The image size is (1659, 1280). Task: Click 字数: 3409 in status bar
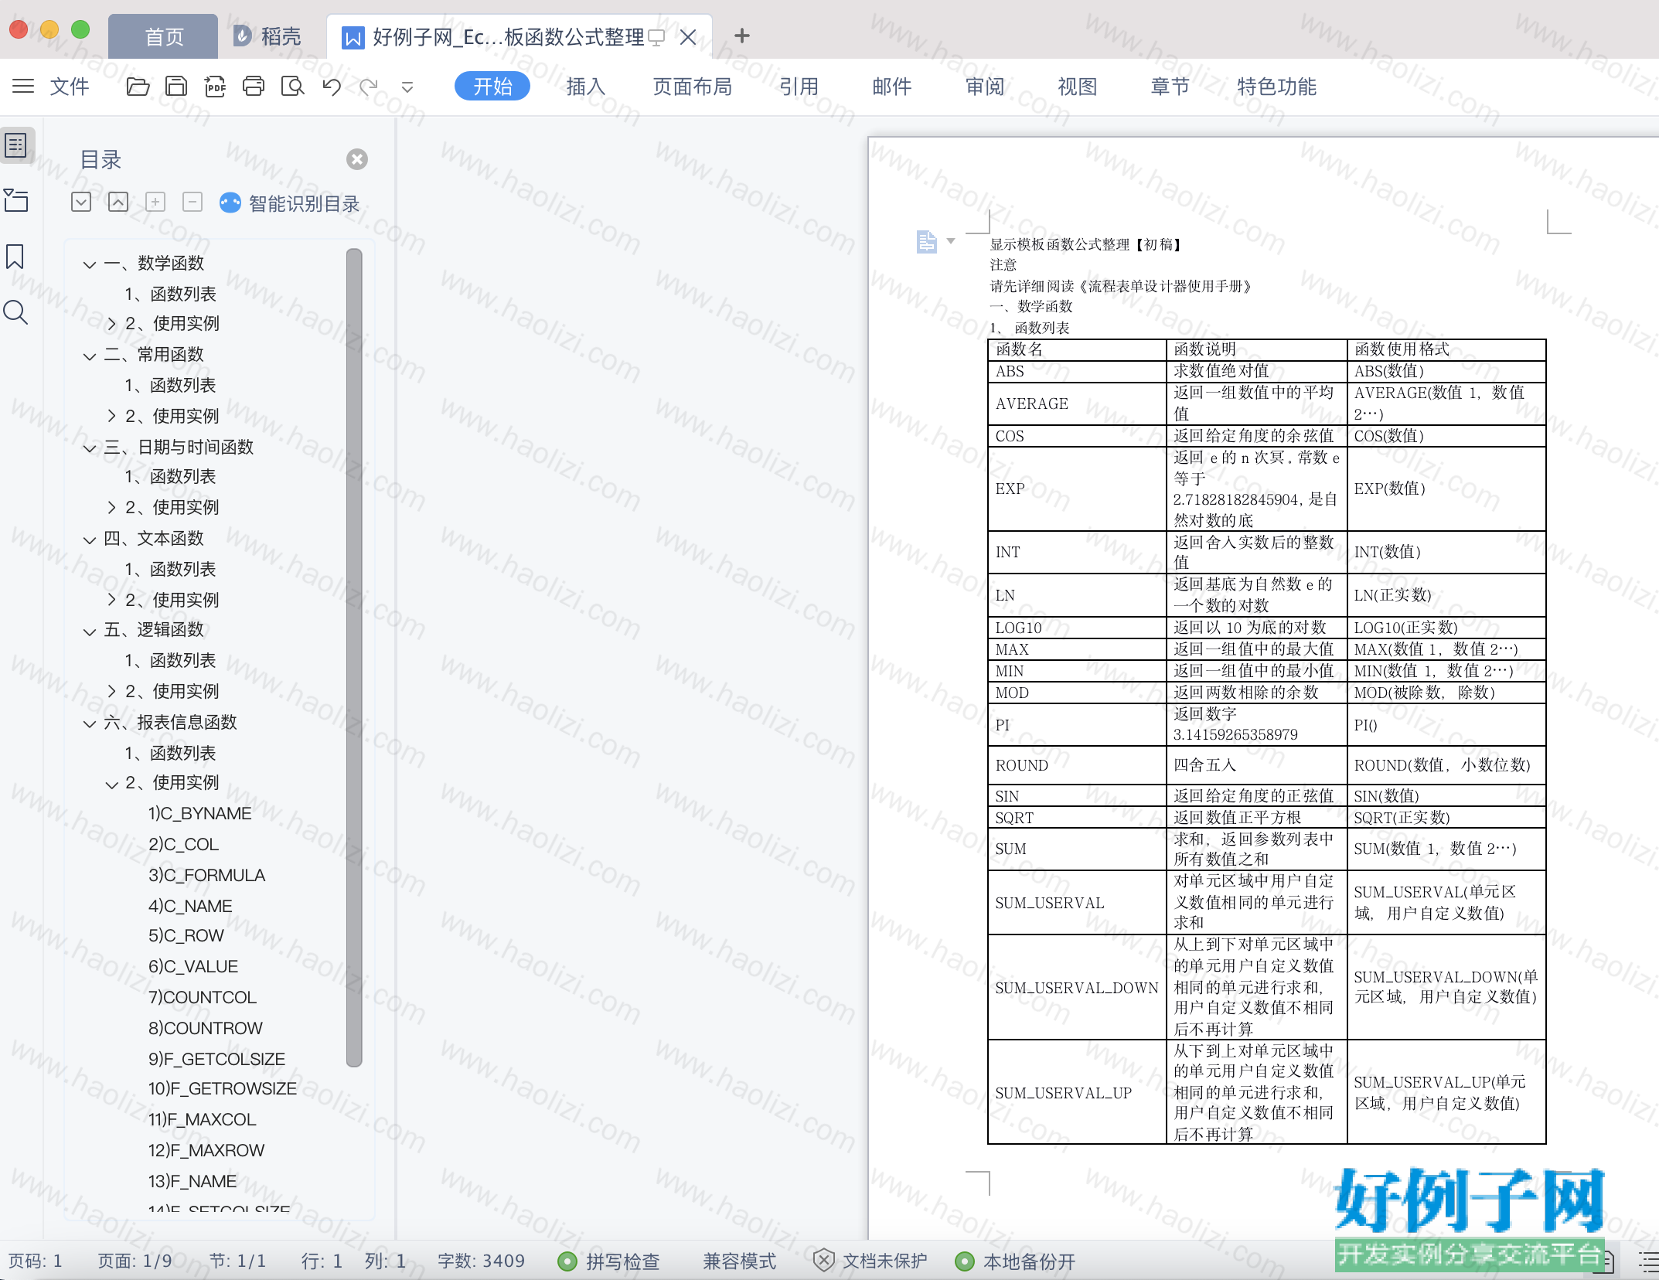click(x=481, y=1261)
